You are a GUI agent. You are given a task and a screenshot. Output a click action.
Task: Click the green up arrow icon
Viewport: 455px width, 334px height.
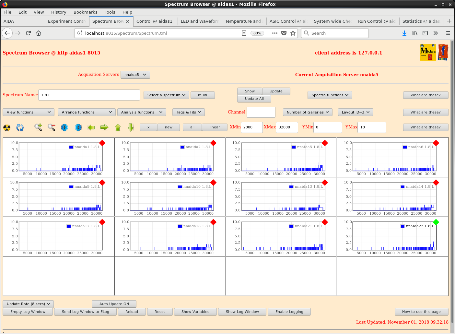[118, 127]
